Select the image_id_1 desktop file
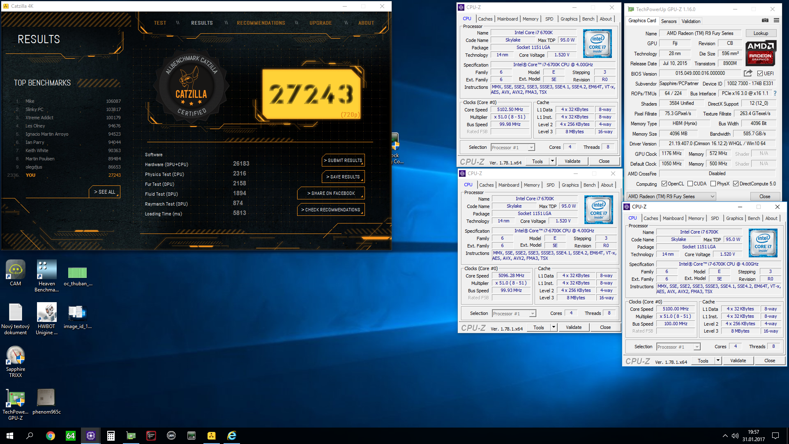789x444 pixels. coord(78,317)
